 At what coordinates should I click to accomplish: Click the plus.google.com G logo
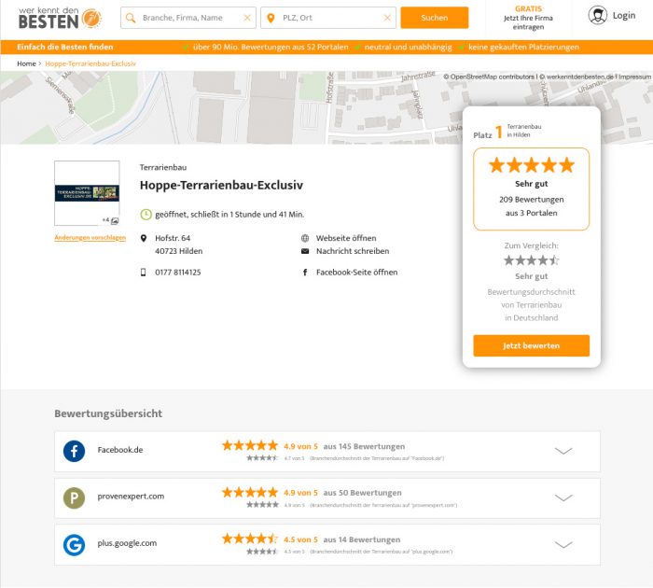coord(74,545)
